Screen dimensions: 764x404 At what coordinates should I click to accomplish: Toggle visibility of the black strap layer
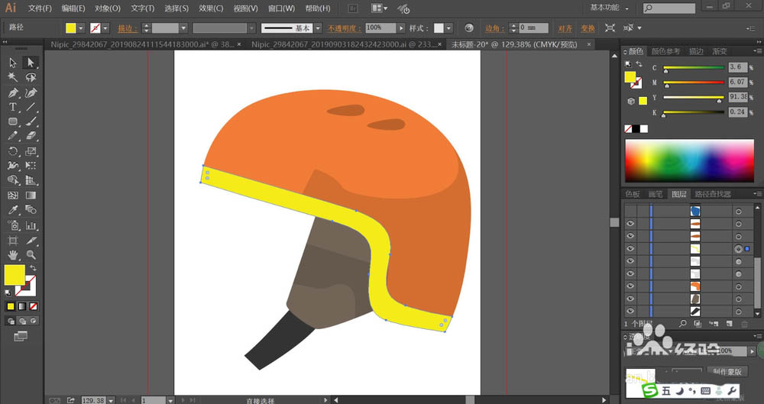coord(630,311)
